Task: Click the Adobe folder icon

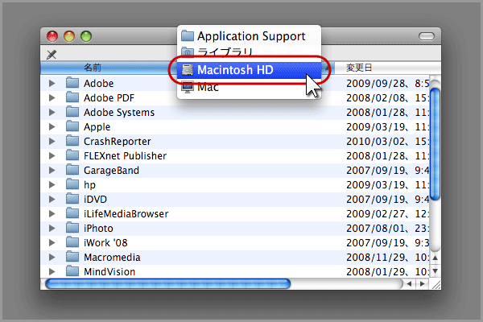Action: coord(72,83)
